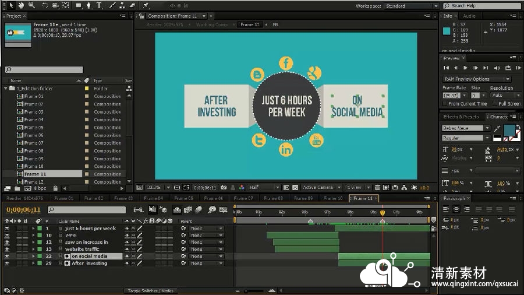The height and width of the screenshot is (295, 524).
Task: Switch to the Audio panel tab
Action: (469, 16)
